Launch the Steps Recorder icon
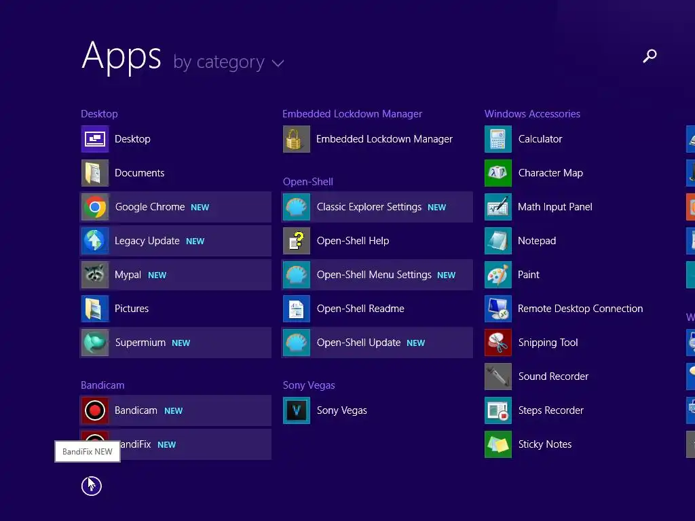Image resolution: width=695 pixels, height=521 pixels. click(498, 410)
